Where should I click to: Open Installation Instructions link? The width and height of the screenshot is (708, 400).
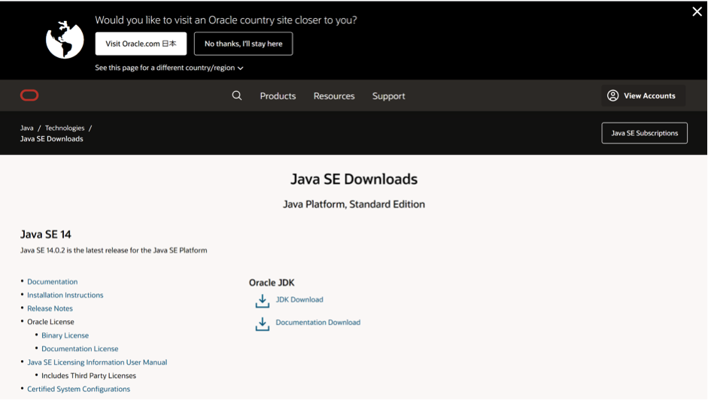point(65,295)
